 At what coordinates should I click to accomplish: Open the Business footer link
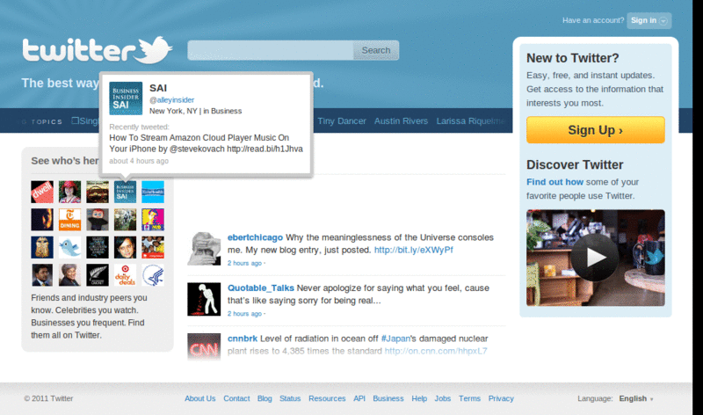(388, 398)
